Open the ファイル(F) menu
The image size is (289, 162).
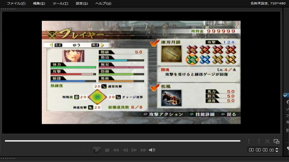pyautogui.click(x=16, y=3)
